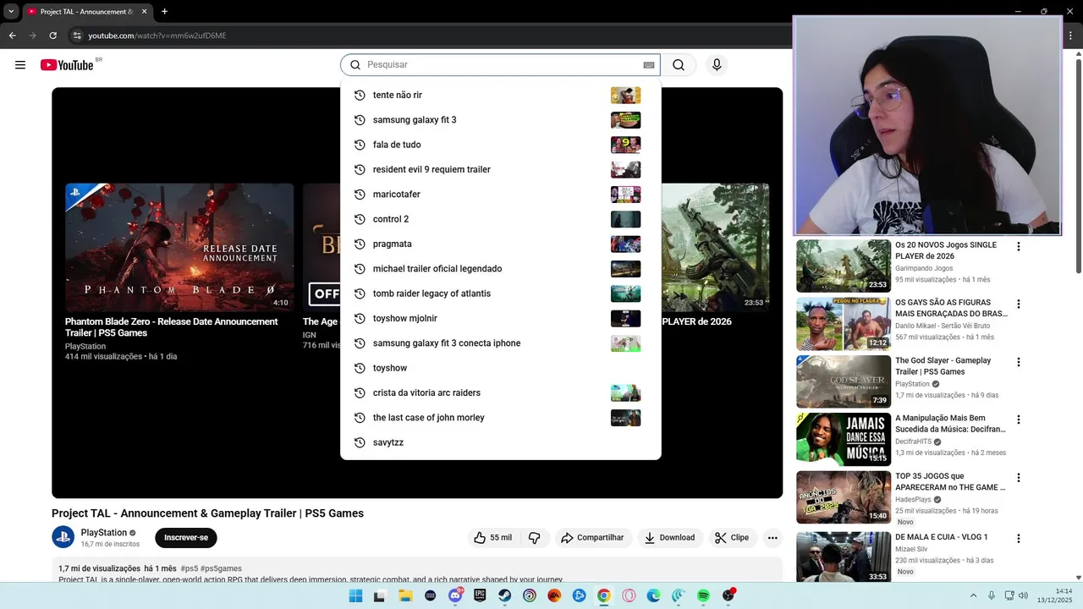This screenshot has width=1083, height=609.
Task: Open the on-screen keyboard in search box
Action: tap(649, 65)
